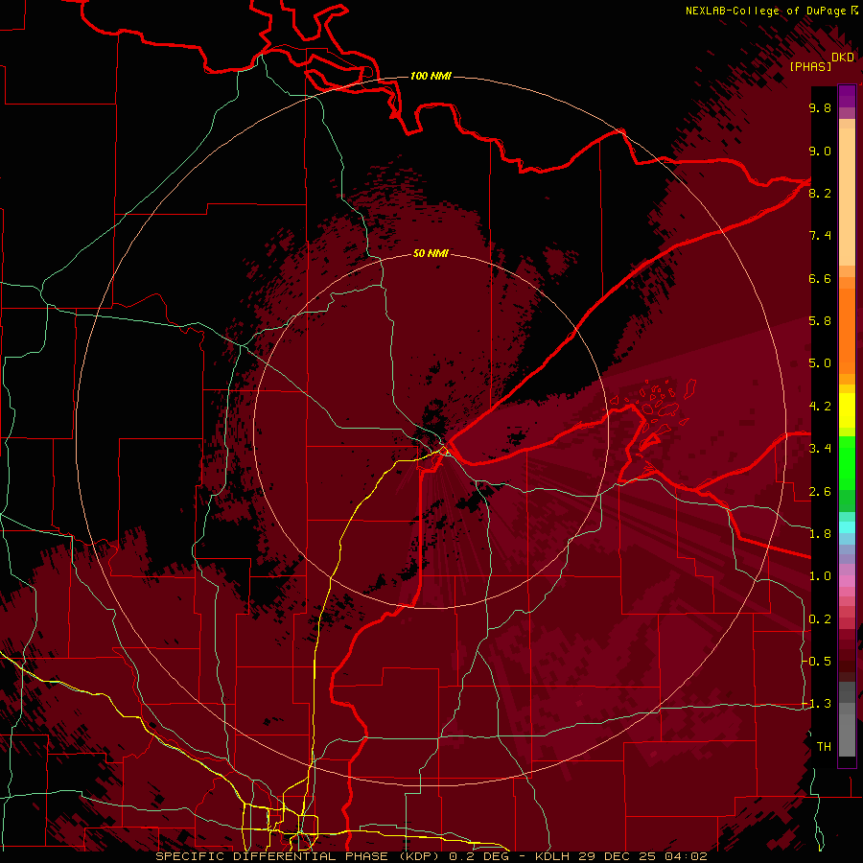Image resolution: width=863 pixels, height=863 pixels.
Task: Pick the bright green color bar segment
Action: click(847, 463)
